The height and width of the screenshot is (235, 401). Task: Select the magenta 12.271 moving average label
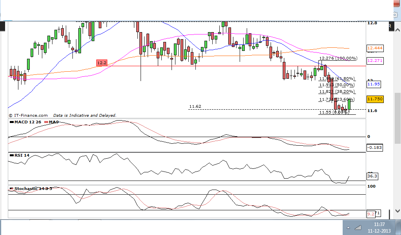click(x=375, y=61)
